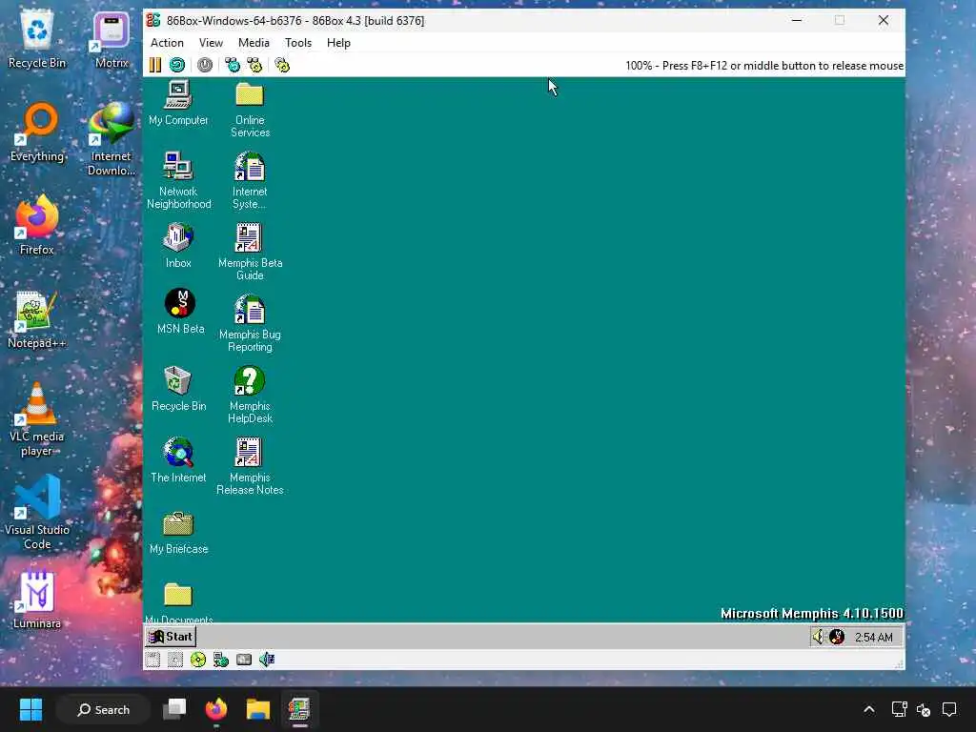Click the 2:54 AM clock
This screenshot has height=732, width=976.
click(x=874, y=638)
